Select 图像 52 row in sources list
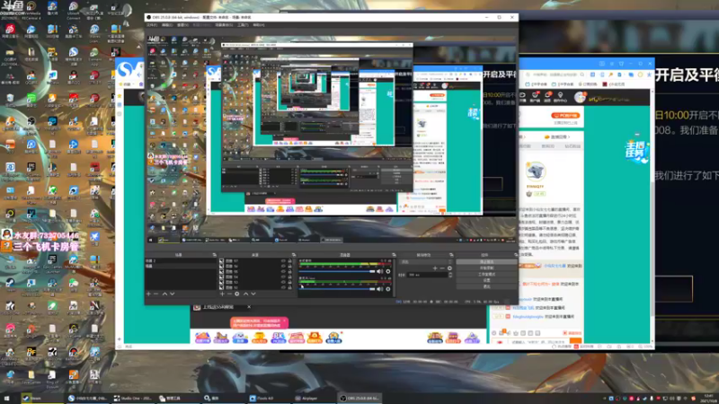The height and width of the screenshot is (404, 719). [x=255, y=287]
